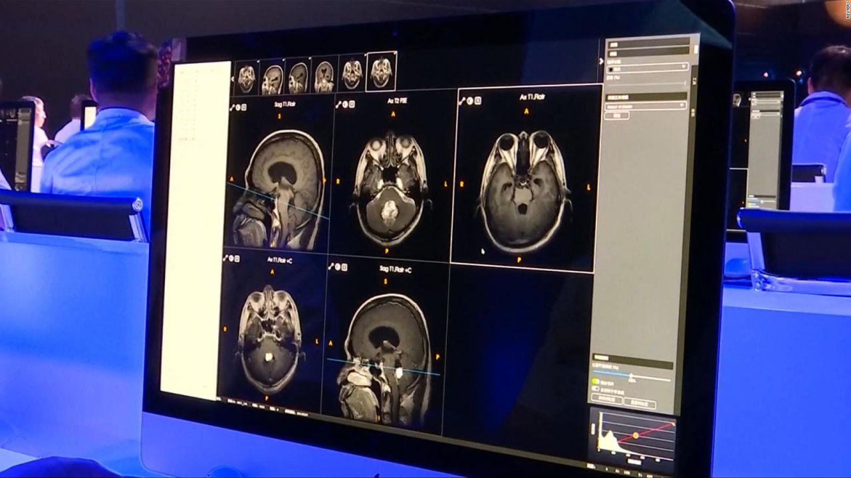Toggle on the white switch below the yellow-green one
This screenshot has height=478, width=851.
tap(596, 389)
